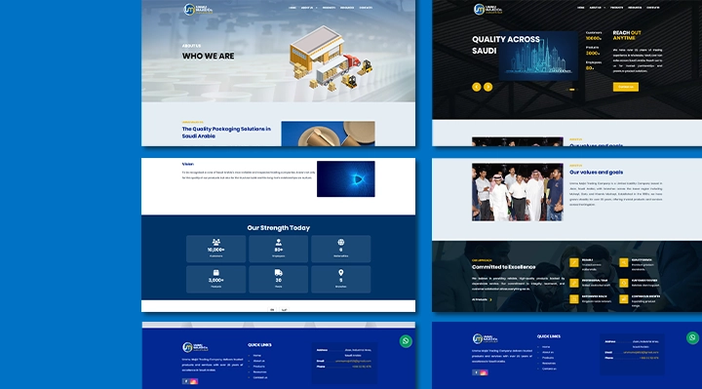This screenshot has width=702, height=389.
Task: Open WhatsApp chat button on the left footer panel
Action: coord(406,341)
